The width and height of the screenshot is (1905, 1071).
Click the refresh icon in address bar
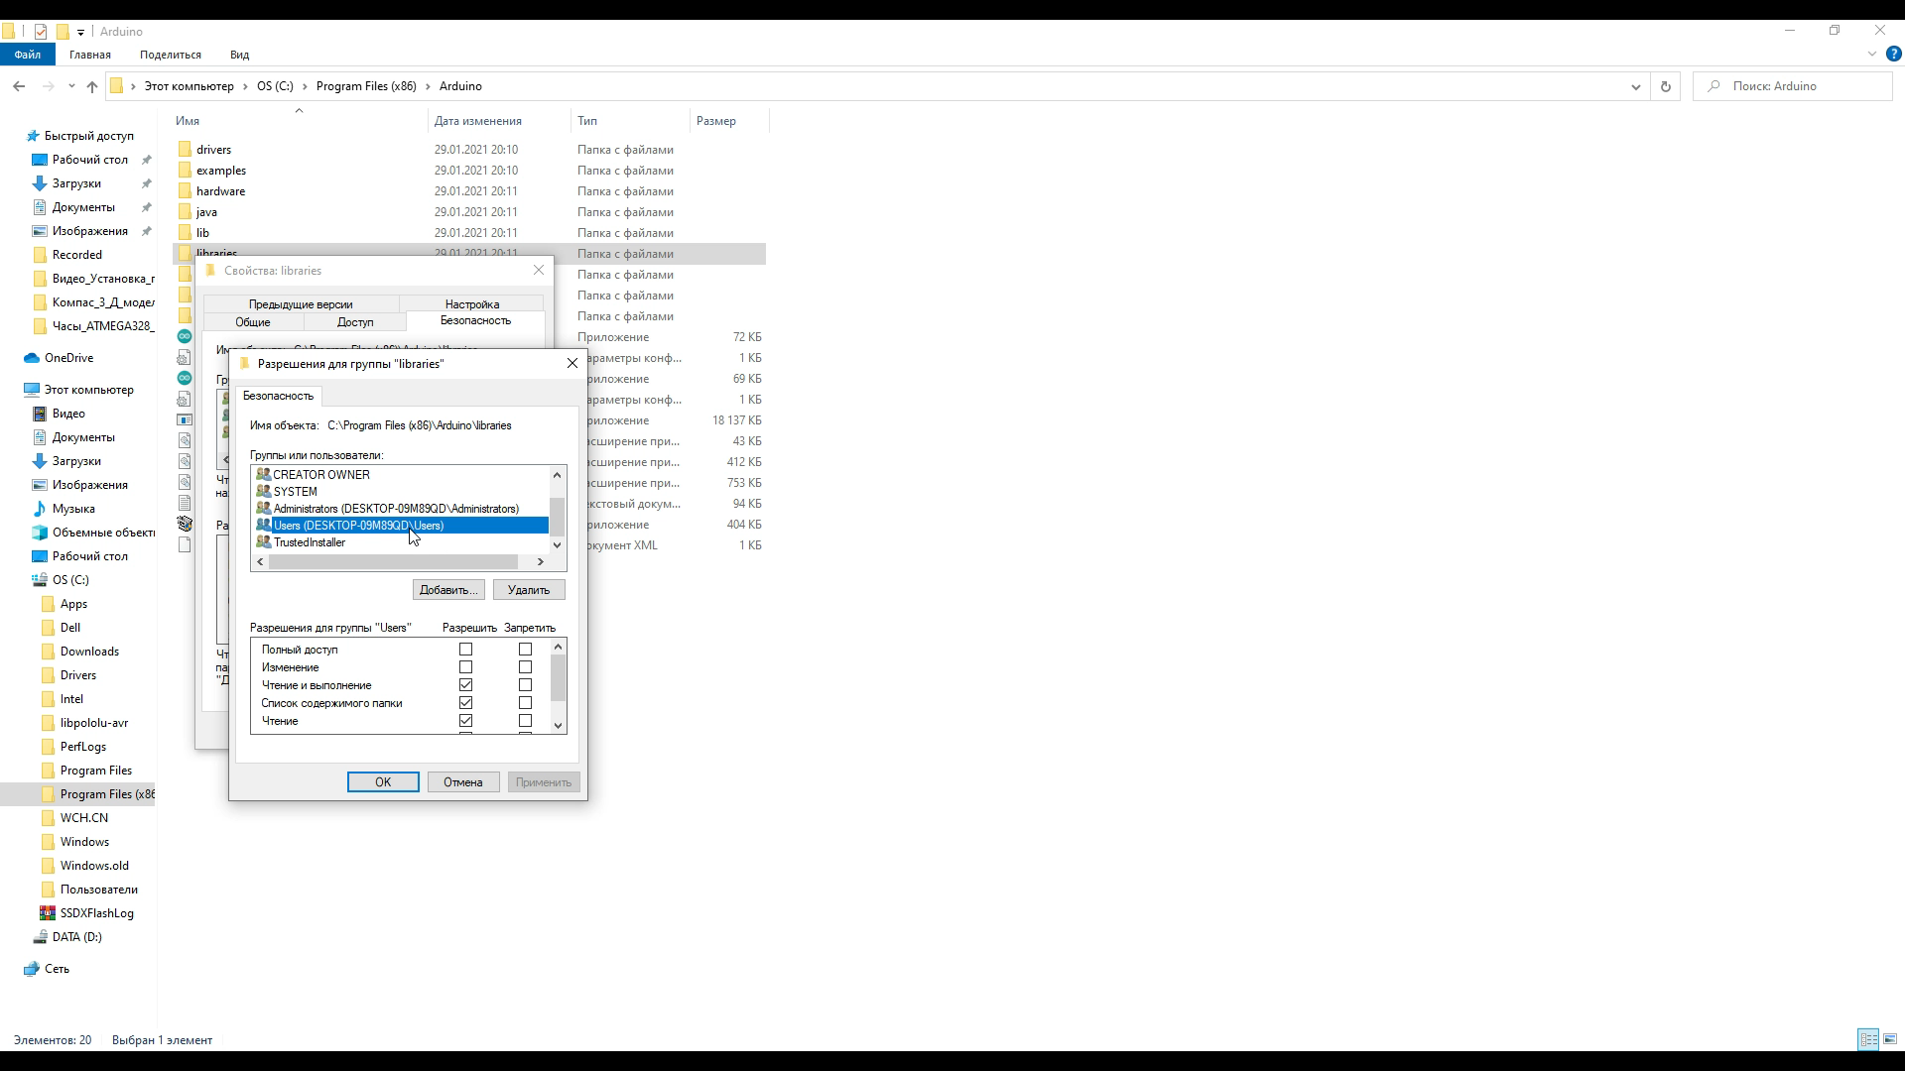pos(1666,87)
